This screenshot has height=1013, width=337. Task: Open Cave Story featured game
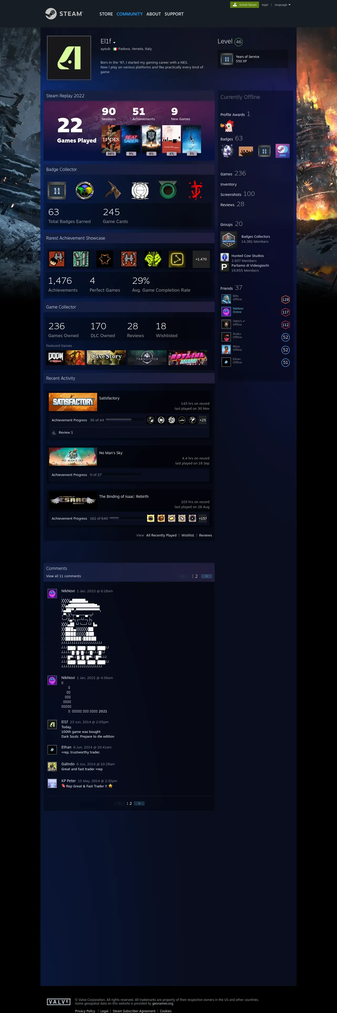coord(106,357)
